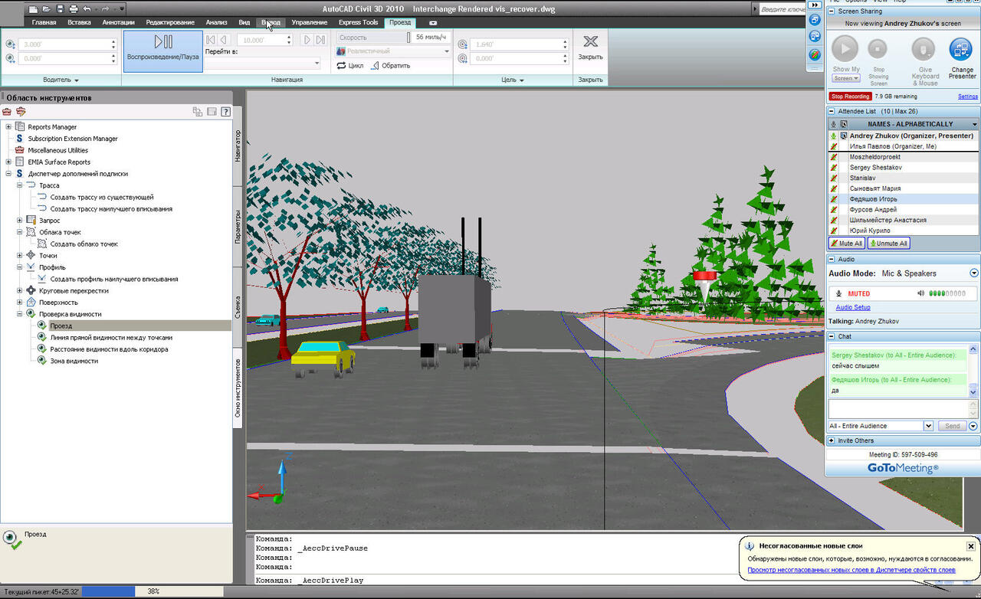
Task: Click the Stop Recording button
Action: [x=851, y=97]
